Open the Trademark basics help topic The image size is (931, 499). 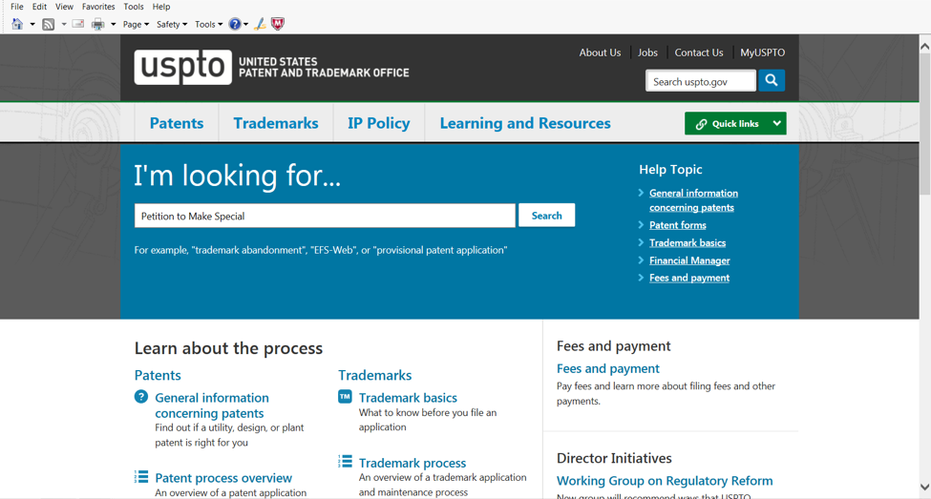(687, 242)
